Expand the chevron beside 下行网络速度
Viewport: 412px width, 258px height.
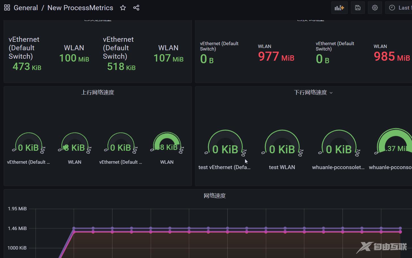(x=331, y=93)
